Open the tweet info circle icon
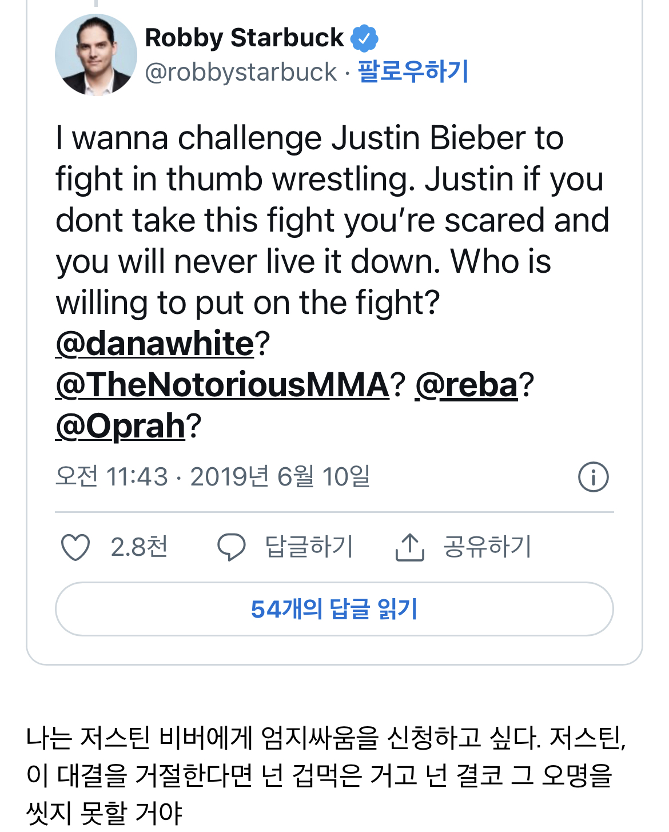This screenshot has height=832, width=669. [x=593, y=477]
